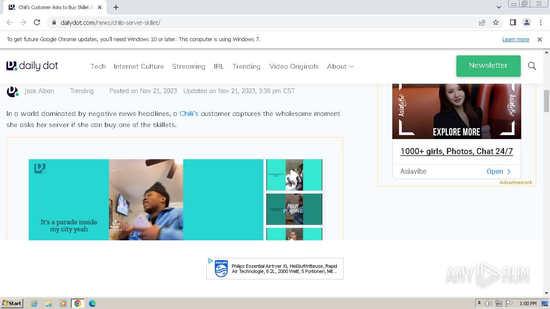The image size is (550, 309).
Task: Follow the Chili's link in article
Action: (189, 114)
